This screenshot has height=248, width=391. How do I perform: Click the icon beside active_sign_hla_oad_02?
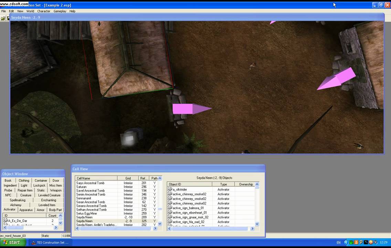click(170, 222)
